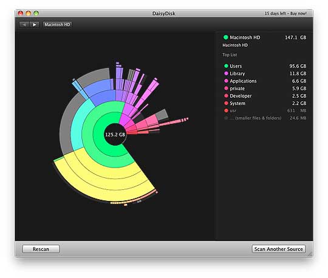Click the 95.6 GB size value
This screenshot has height=278, width=328.
tap(298, 66)
